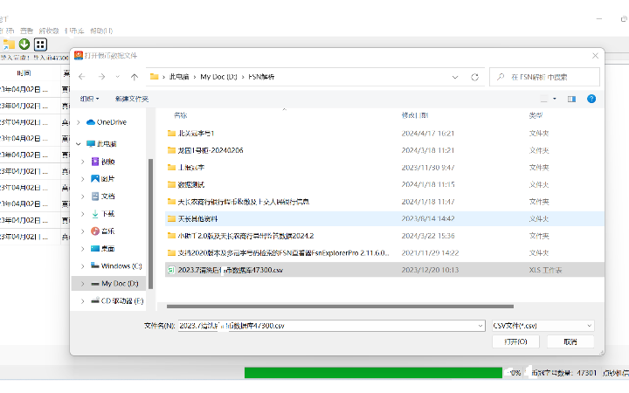Viewport: 629px width, 393px height.
Task: Click My Doc (D:) in the breadcrumb path
Action: pyautogui.click(x=218, y=77)
